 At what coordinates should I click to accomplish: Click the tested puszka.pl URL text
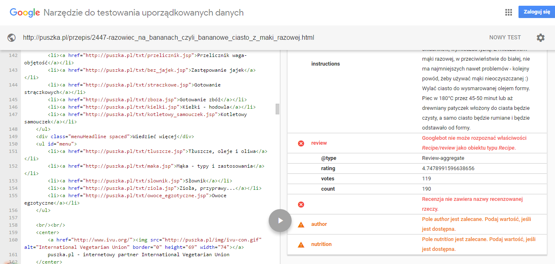pyautogui.click(x=169, y=38)
